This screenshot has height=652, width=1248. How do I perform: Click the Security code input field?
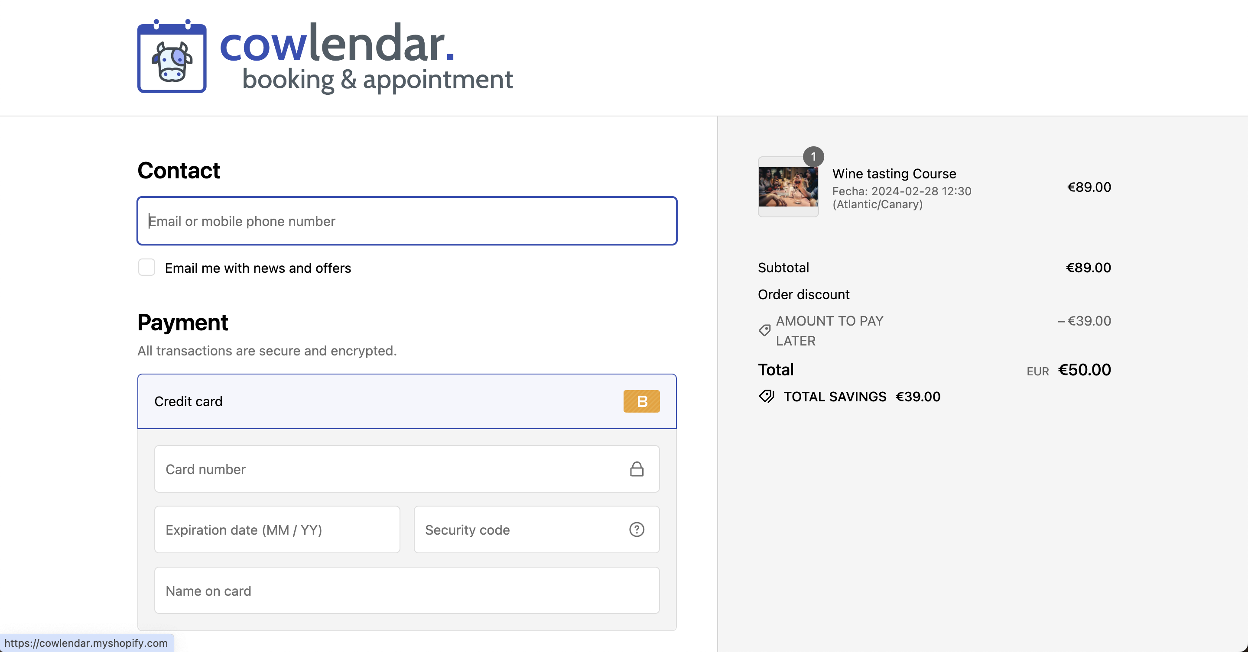tap(518, 529)
